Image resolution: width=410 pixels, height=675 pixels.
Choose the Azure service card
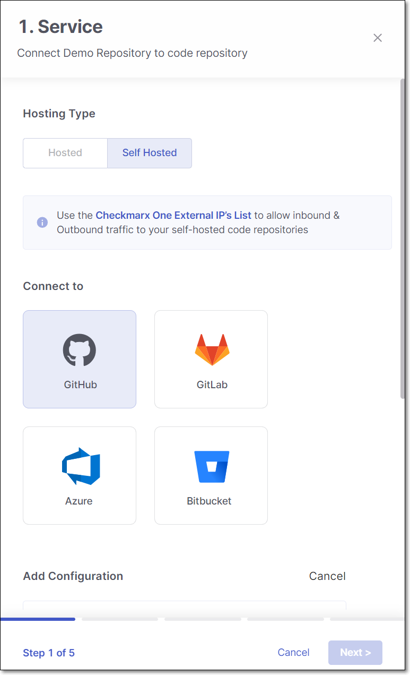pos(80,475)
